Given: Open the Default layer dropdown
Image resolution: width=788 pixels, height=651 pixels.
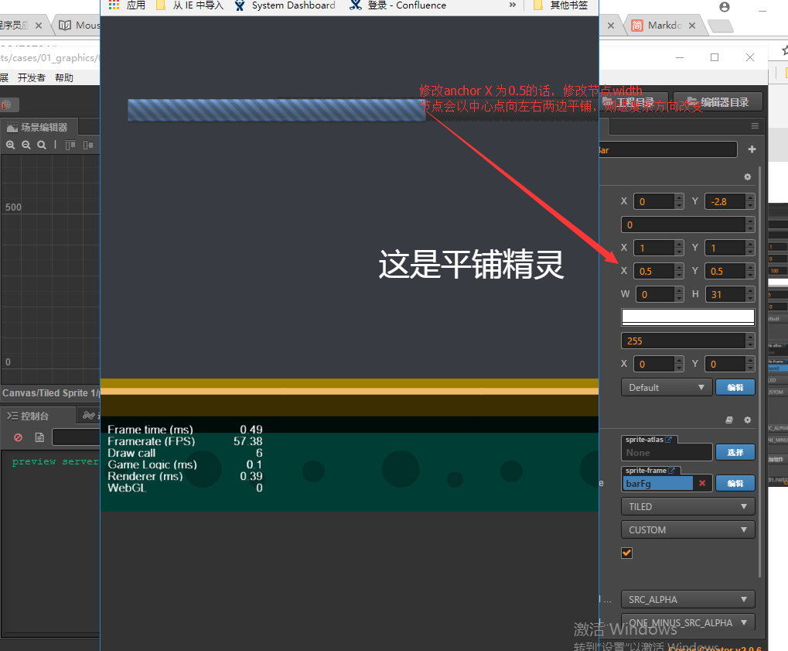Looking at the screenshot, I should coord(666,386).
